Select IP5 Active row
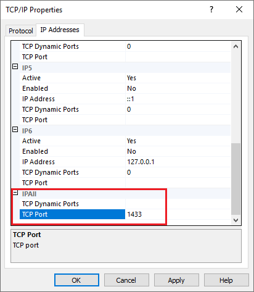The height and width of the screenshot is (292, 254). pyautogui.click(x=125, y=78)
